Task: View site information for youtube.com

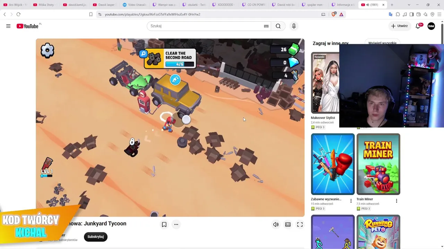Action: pos(100,14)
